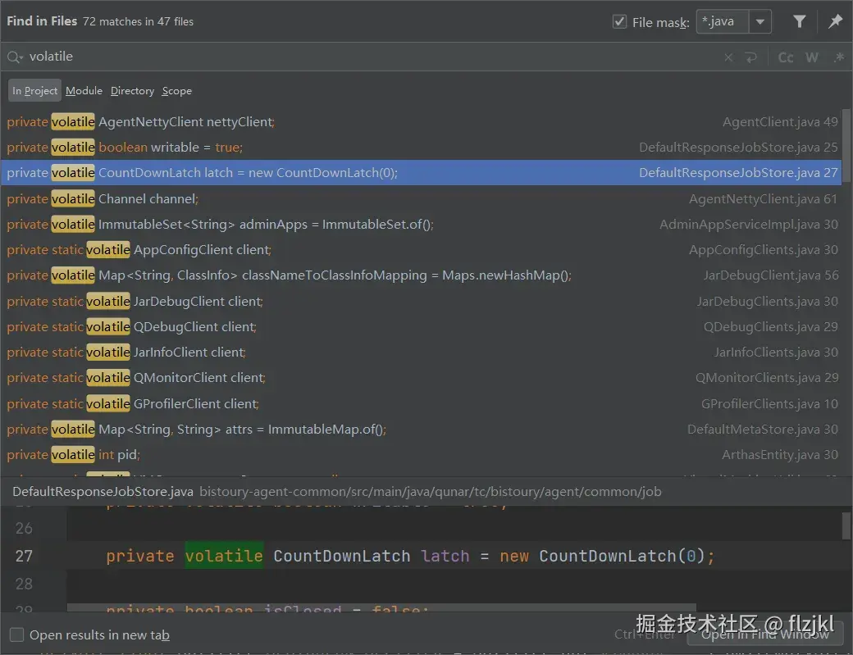The image size is (853, 655).
Task: Select the CountDownLatch latch result row
Action: pos(421,173)
